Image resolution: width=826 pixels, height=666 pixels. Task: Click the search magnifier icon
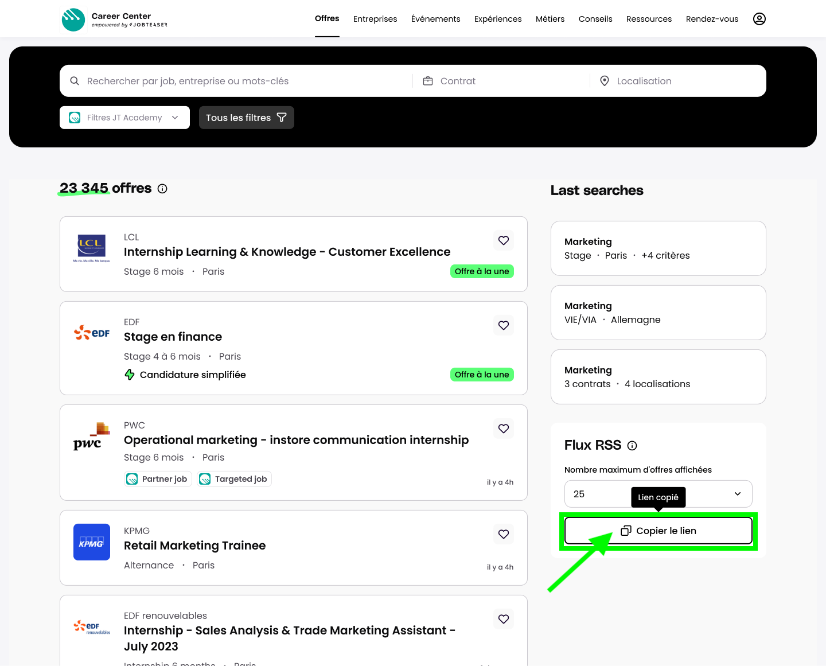(75, 81)
